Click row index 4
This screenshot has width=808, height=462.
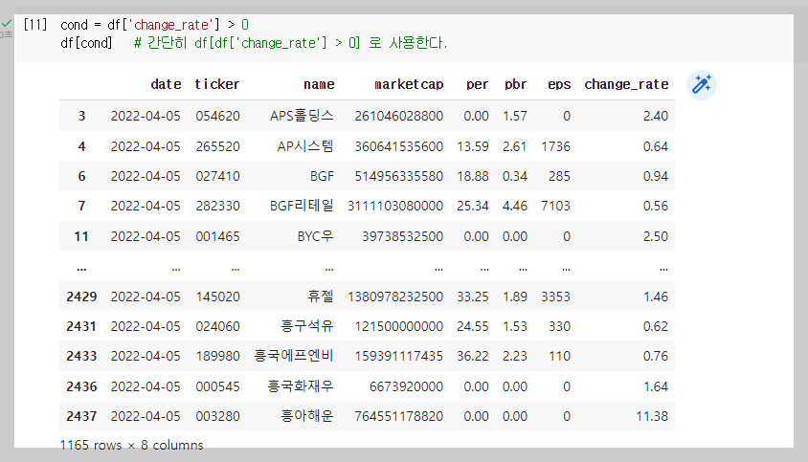coord(81,146)
